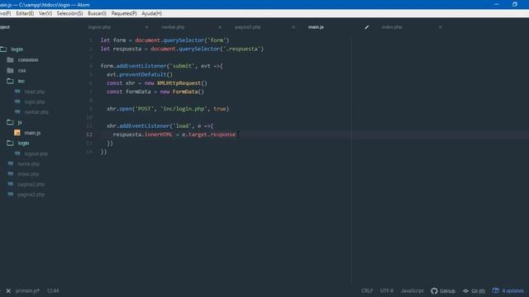529x297 pixels.
Task: Click innerHTML in line 12 of code
Action: [x=159, y=134]
